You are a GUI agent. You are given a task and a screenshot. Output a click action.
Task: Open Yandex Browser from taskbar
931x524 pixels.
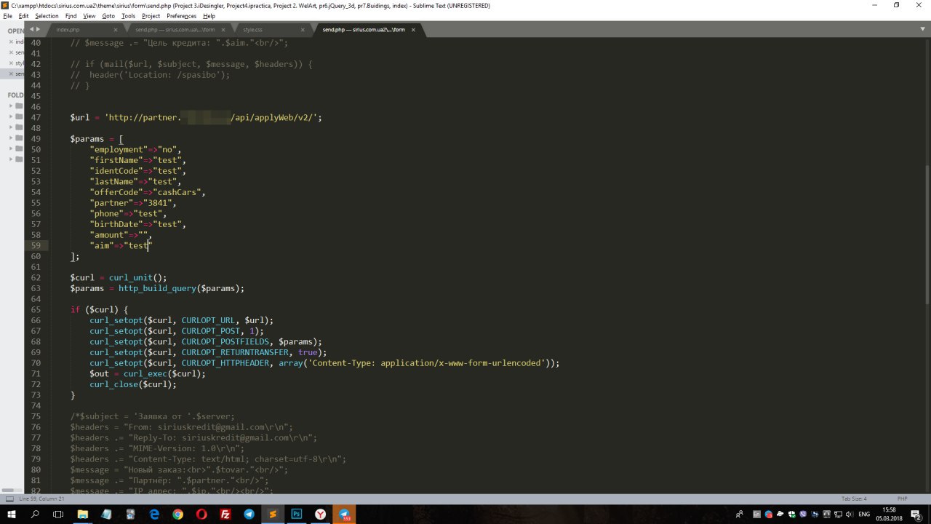321,514
